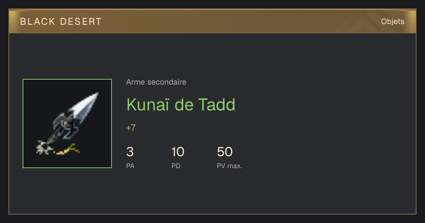Click the gold tassel on the kunai image
The height and width of the screenshot is (223, 425).
(x=67, y=150)
